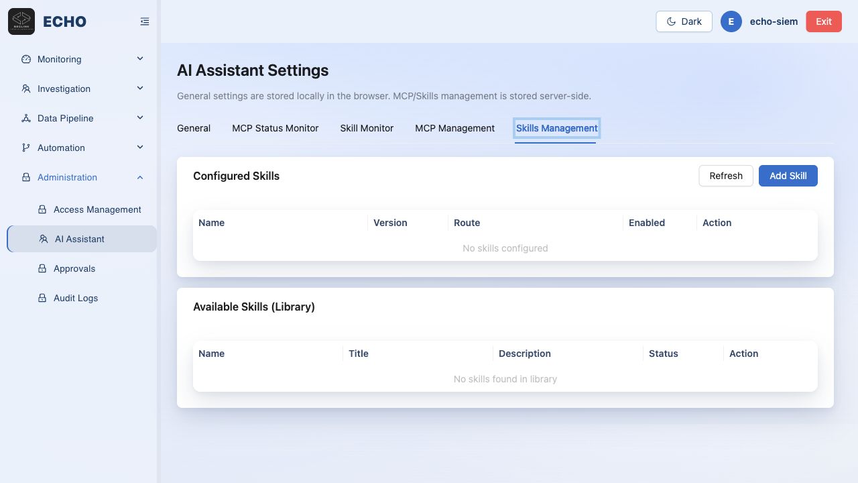Expand the Monitoring menu chevron
The image size is (858, 483).
tap(140, 59)
